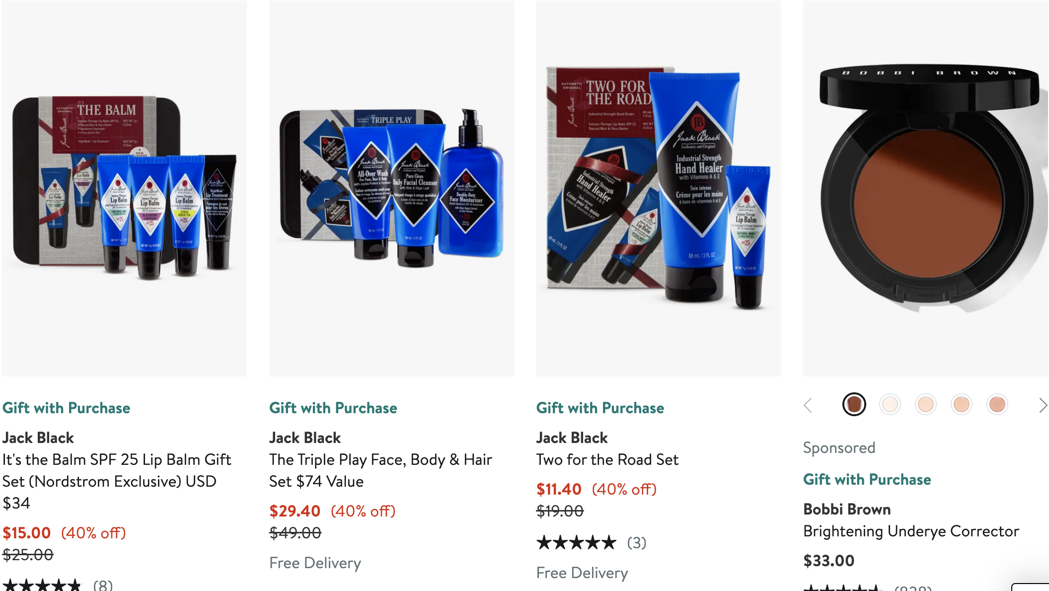Pick the light peach shade swatch
Viewport: 1049px width, 591px height.
[x=926, y=404]
